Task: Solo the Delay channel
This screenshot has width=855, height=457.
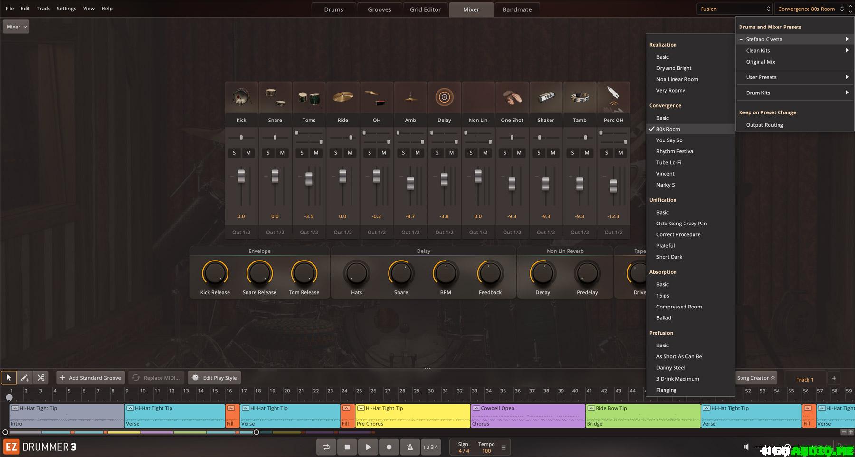Action: tap(437, 153)
